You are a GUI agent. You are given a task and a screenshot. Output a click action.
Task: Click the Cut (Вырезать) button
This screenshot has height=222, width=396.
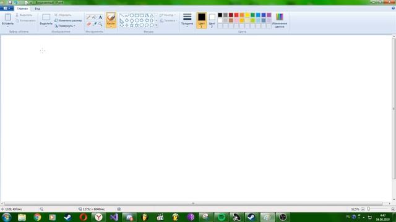[24, 15]
